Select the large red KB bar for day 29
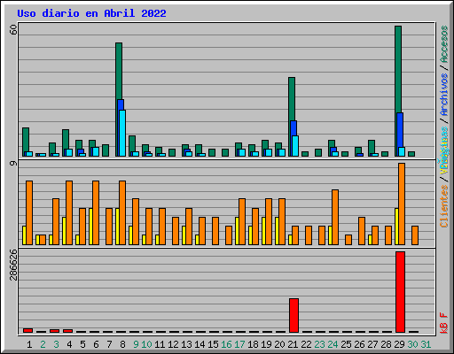The height and width of the screenshot is (354, 454). tap(400, 292)
